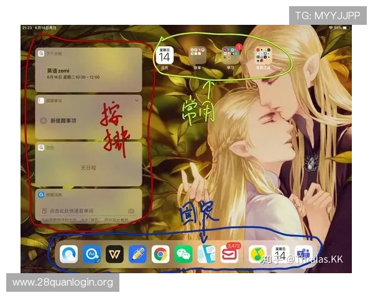Viewport: 373px width, 298px height.
Task: Tap the battery indicator in the status bar
Action: pyautogui.click(x=347, y=28)
